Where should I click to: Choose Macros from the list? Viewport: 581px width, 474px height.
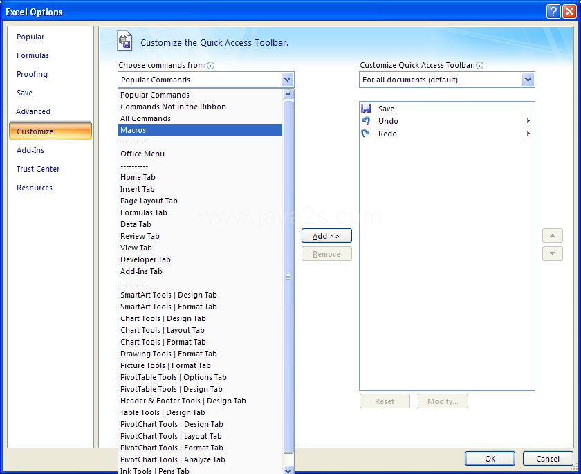tap(200, 130)
